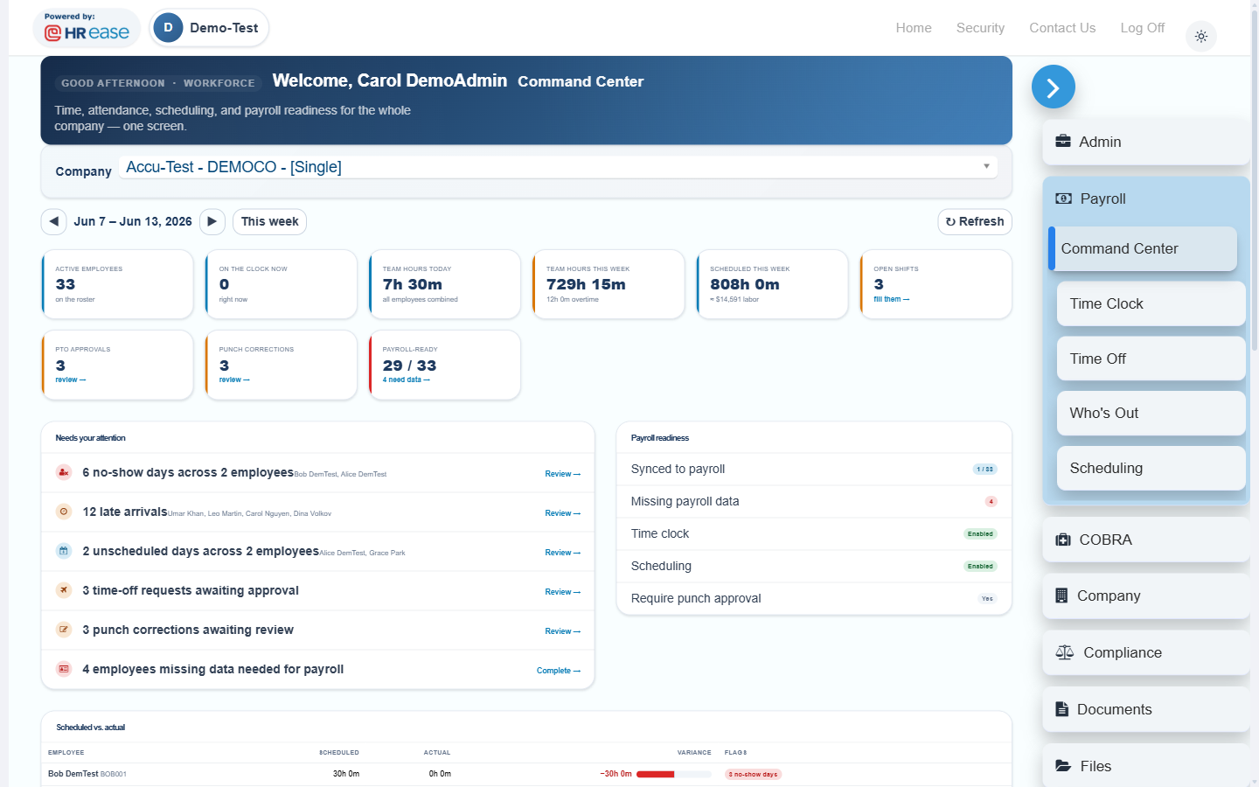This screenshot has width=1259, height=787.
Task: Review the 12 late arrivals item
Action: pyautogui.click(x=562, y=513)
